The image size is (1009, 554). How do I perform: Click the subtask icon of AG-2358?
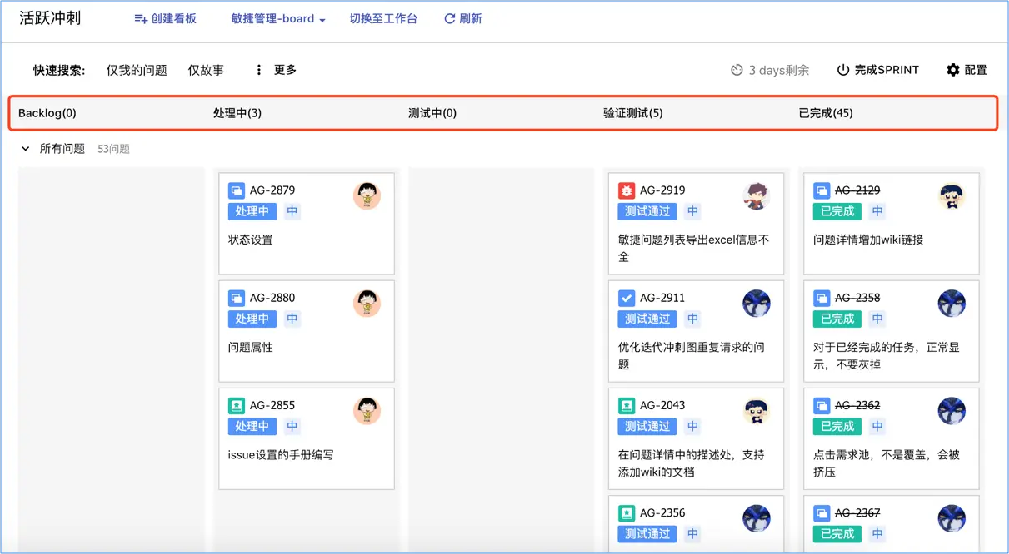point(822,298)
